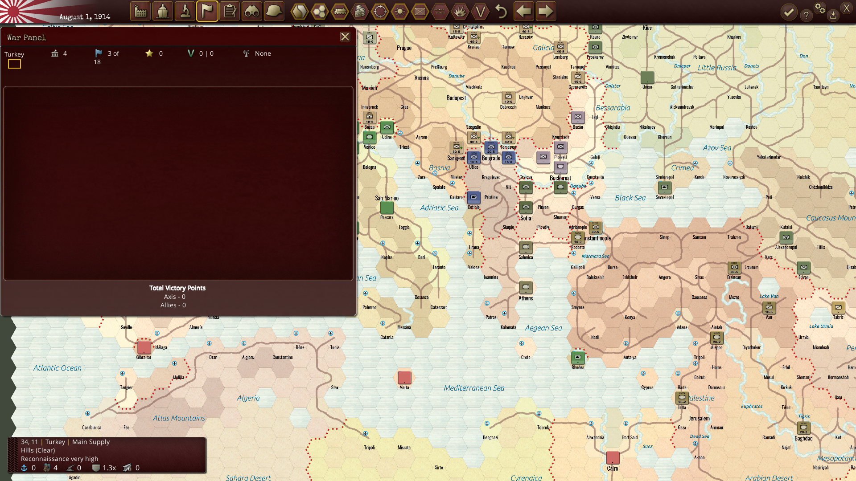Select the unit at Baghdad
Viewport: 856px width, 481px height.
(803, 427)
